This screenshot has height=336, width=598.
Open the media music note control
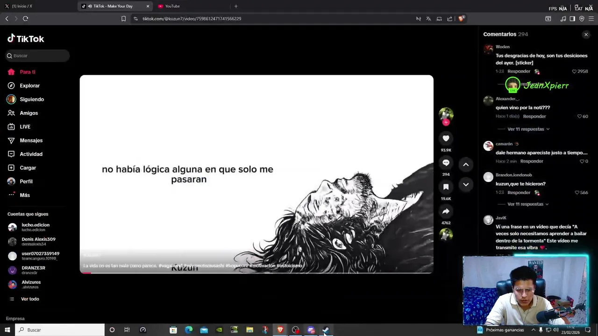click(x=563, y=19)
